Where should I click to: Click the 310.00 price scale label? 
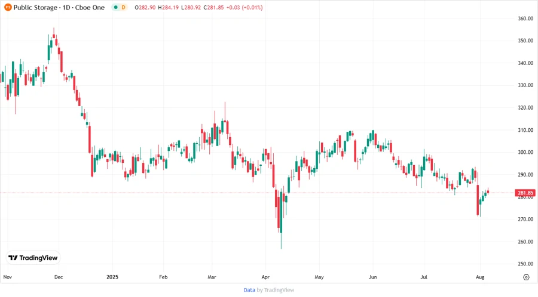525,130
